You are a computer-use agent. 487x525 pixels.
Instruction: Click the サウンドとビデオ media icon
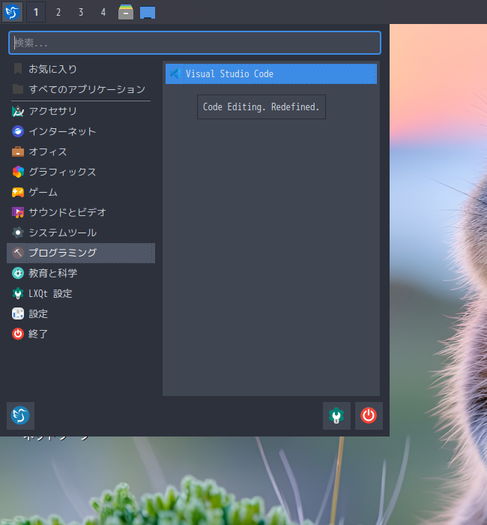18,212
